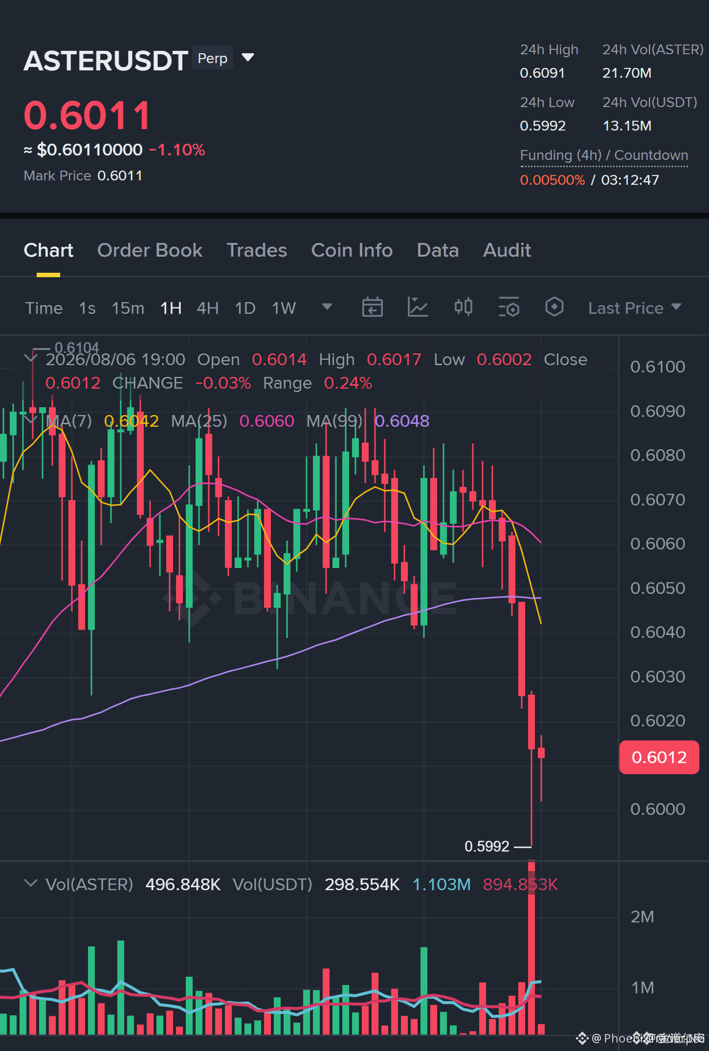709x1051 pixels.
Task: Open the Trades tab
Action: coord(257,250)
